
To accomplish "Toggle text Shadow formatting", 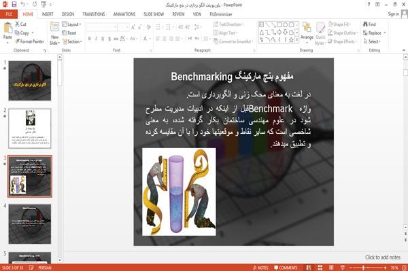I will click(109, 39).
